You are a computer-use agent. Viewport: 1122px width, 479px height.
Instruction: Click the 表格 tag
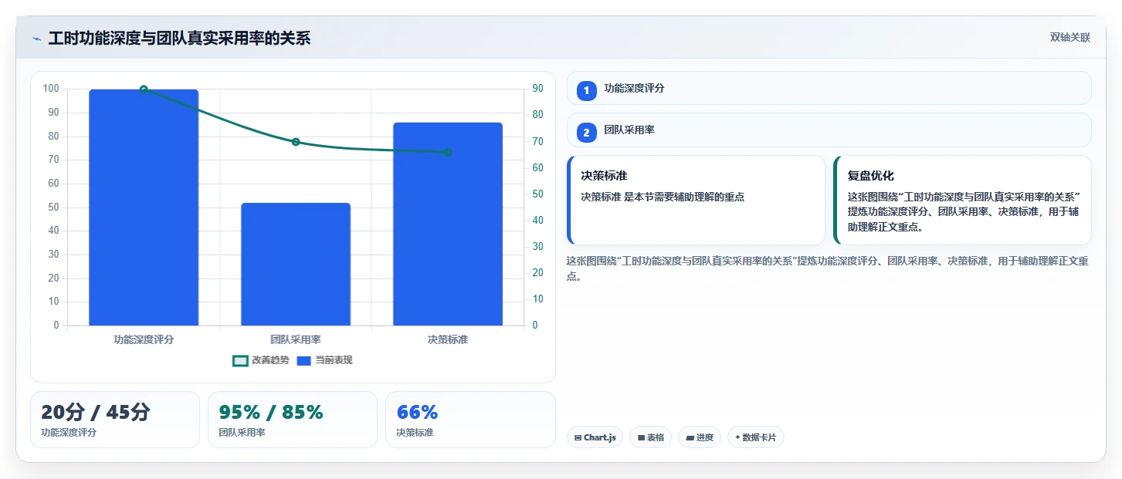(650, 437)
